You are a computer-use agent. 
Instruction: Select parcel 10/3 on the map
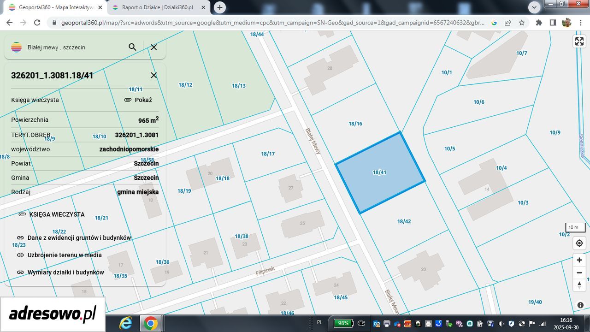(x=523, y=203)
